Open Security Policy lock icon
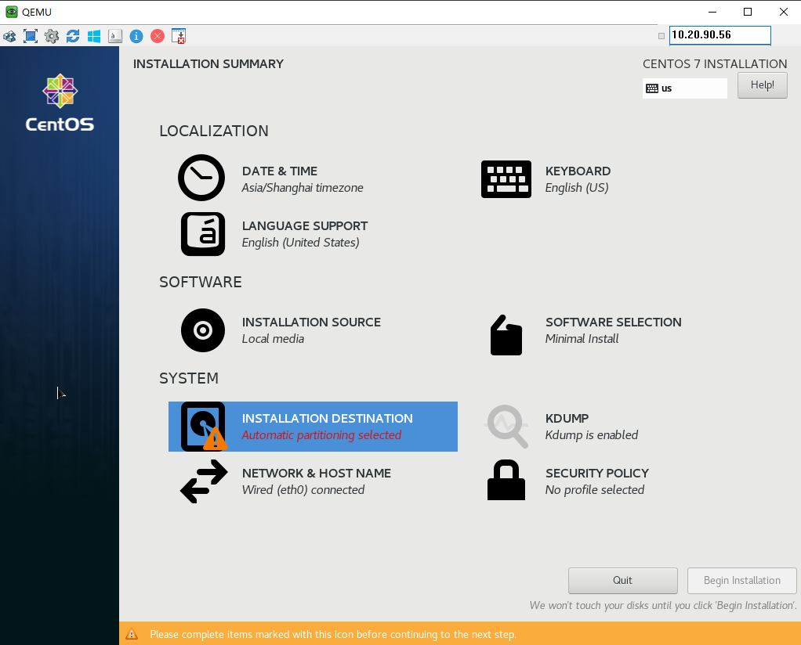This screenshot has height=645, width=801. pyautogui.click(x=506, y=480)
